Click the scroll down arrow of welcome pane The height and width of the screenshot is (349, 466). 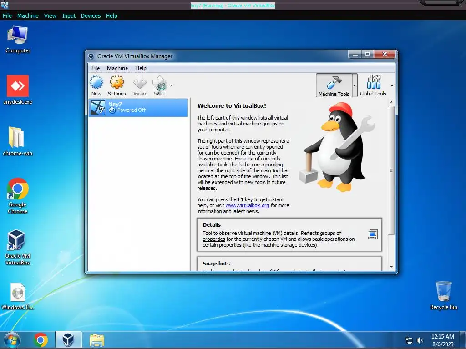click(391, 267)
